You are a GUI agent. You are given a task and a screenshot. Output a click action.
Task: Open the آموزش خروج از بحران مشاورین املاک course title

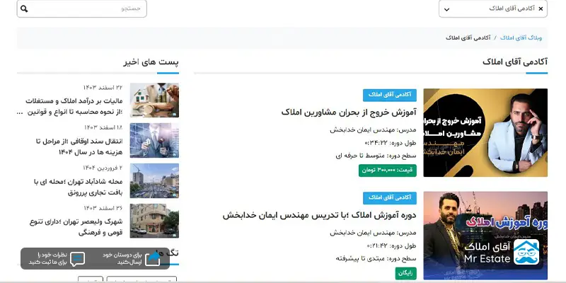[x=349, y=112]
